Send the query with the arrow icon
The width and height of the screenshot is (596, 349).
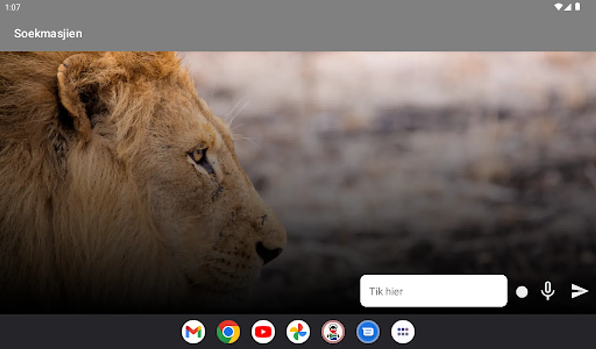point(580,291)
